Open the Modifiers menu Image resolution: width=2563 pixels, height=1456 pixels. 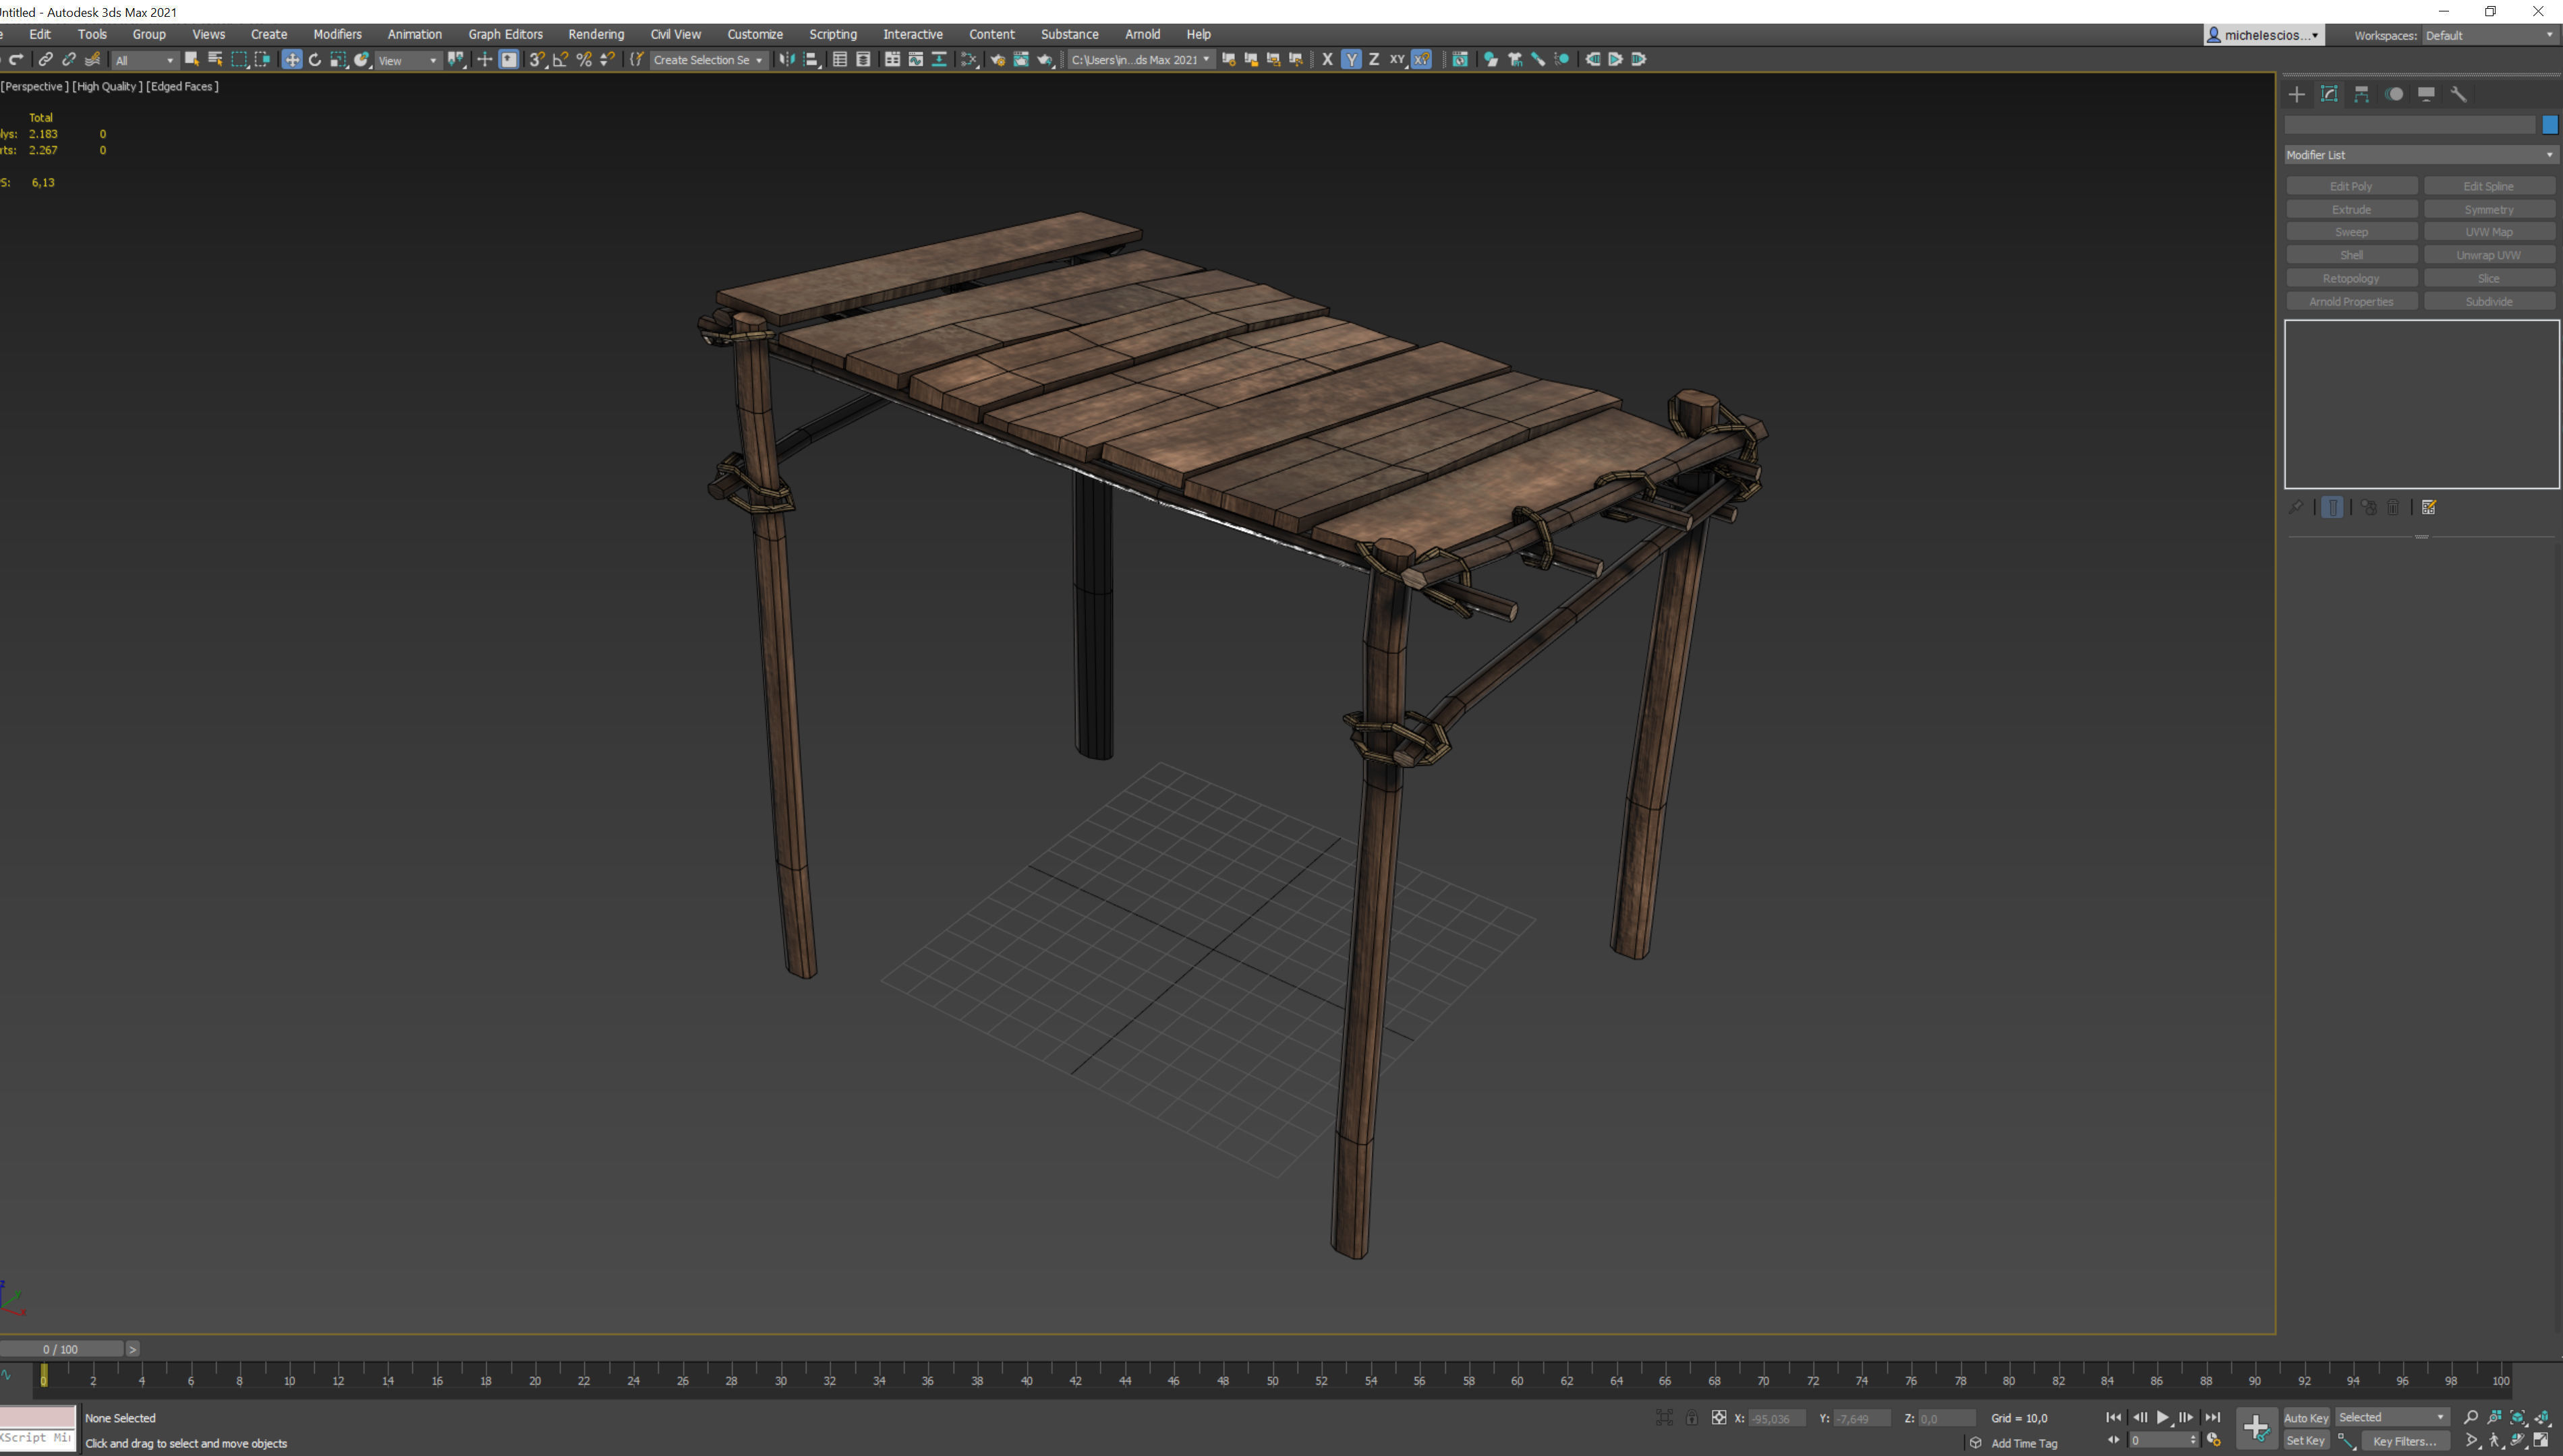point(337,35)
